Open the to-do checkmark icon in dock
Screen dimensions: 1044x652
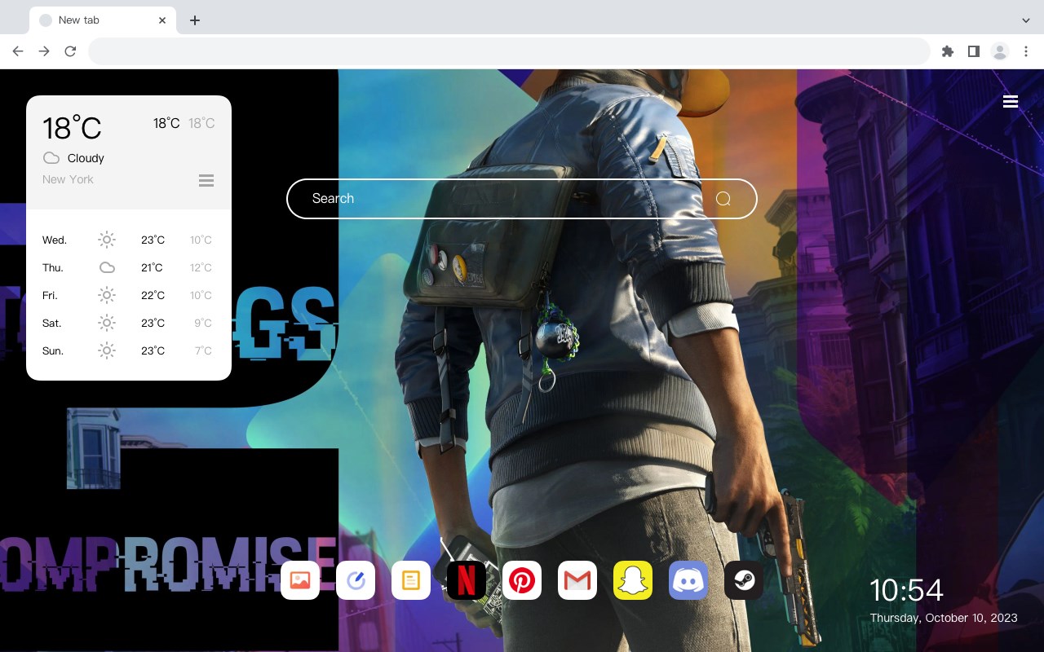click(356, 580)
